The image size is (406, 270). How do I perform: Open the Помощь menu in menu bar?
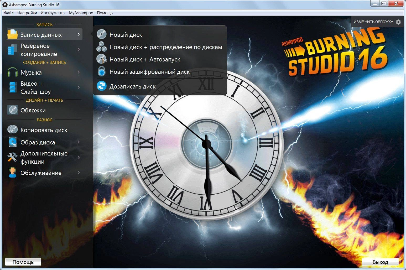tap(105, 13)
